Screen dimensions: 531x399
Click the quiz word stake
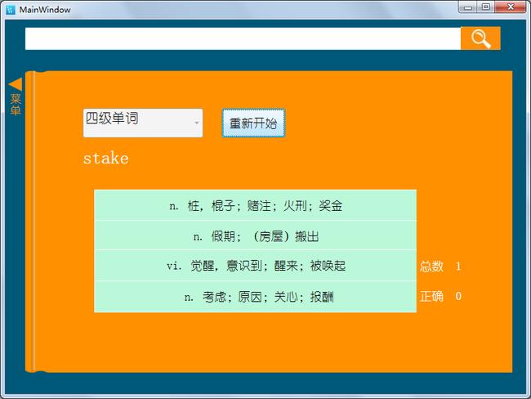tap(106, 159)
